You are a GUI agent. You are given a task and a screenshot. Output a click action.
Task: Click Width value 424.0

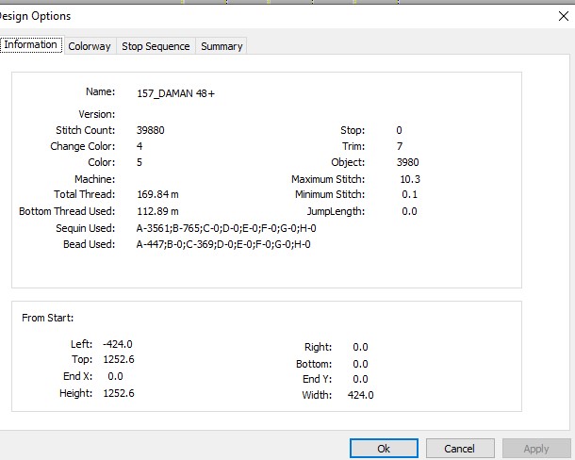360,395
